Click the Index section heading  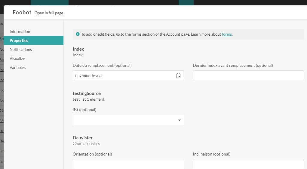point(78,49)
